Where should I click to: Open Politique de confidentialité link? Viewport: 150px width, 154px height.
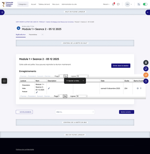click(25, 149)
